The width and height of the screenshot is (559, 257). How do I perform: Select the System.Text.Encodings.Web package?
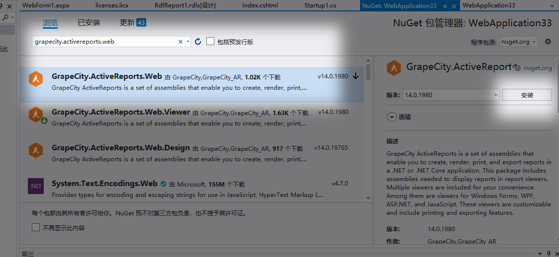coord(192,188)
